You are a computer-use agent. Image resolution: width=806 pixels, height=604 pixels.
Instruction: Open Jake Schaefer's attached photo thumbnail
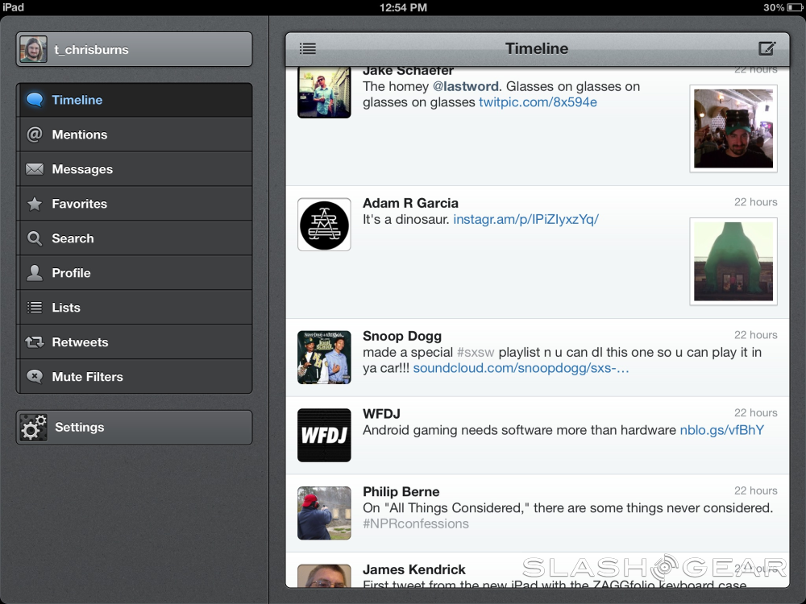733,128
